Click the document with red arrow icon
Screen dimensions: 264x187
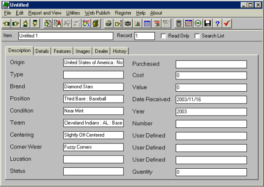[x=57, y=23]
